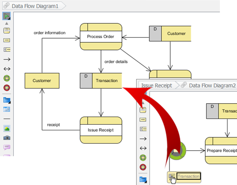Click the Transaction name field near cursor
Viewport: 237px width, 185px height.
[188, 176]
